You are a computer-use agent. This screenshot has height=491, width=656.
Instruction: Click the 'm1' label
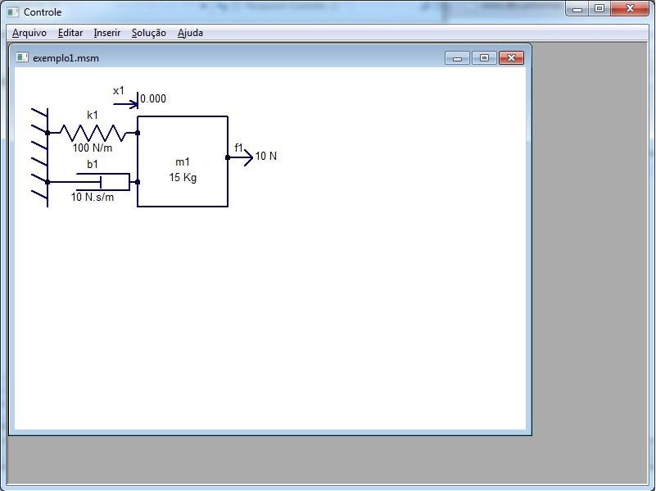(x=183, y=162)
